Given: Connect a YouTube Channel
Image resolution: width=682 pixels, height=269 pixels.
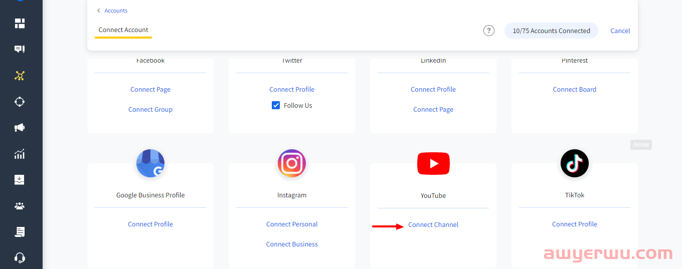Looking at the screenshot, I should tap(433, 224).
